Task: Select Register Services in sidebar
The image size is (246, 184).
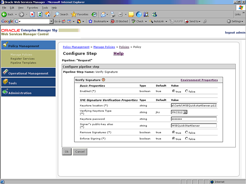Action: 23,58
